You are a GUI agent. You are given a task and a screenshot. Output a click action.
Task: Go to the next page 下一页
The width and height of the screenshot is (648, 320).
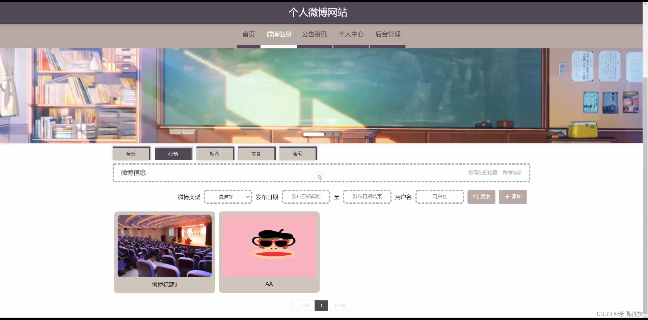coord(340,306)
